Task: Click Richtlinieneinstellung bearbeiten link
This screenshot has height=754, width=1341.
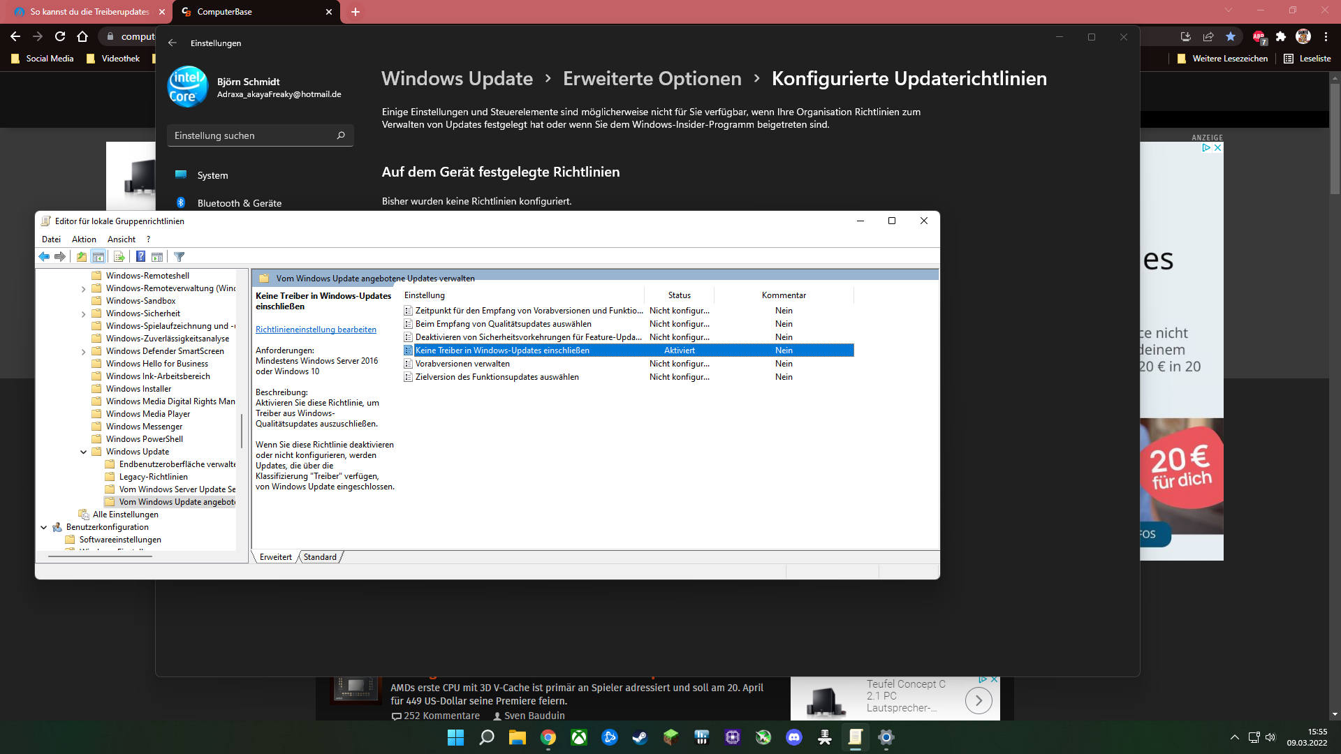Action: pyautogui.click(x=316, y=330)
